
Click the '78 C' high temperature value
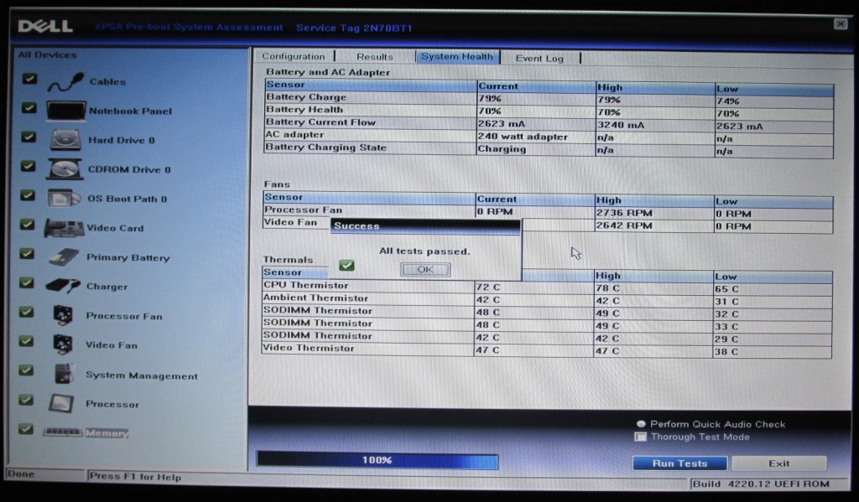pos(608,288)
